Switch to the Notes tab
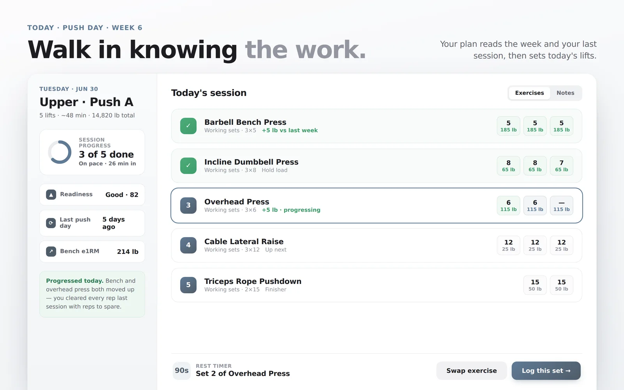This screenshot has height=390, width=624. click(565, 93)
